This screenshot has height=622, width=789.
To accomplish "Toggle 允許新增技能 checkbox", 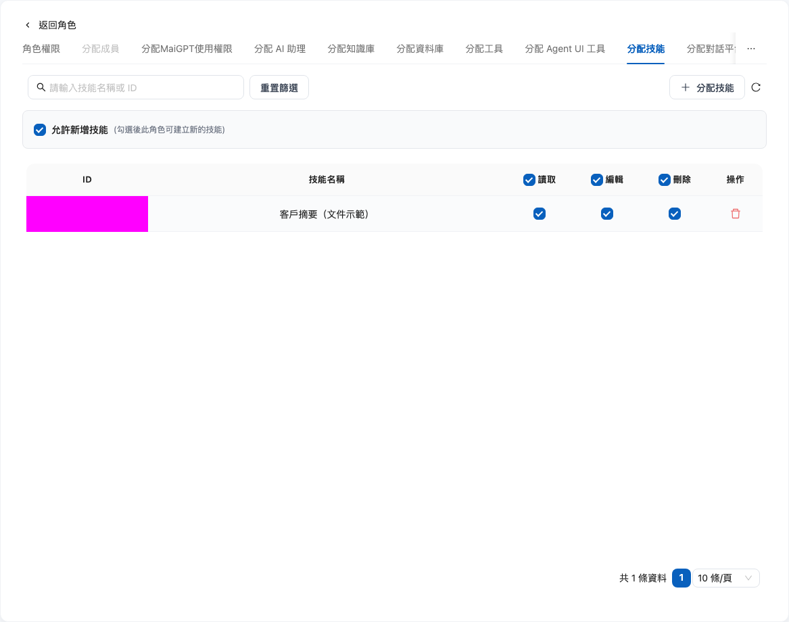I will (40, 130).
